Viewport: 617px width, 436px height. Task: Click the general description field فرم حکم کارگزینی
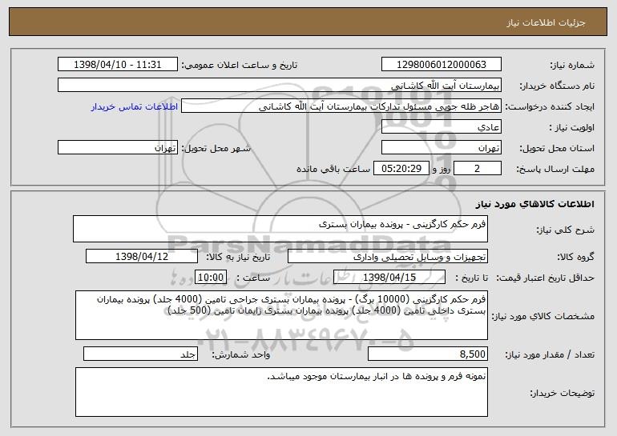point(280,229)
